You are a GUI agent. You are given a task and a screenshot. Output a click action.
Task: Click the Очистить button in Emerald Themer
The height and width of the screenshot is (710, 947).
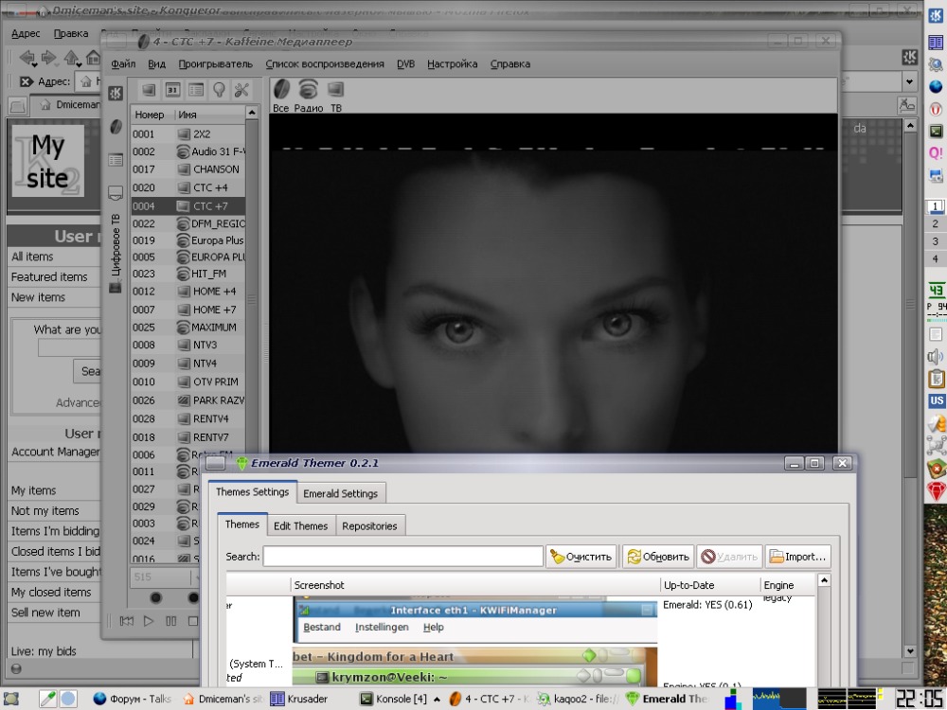click(581, 557)
